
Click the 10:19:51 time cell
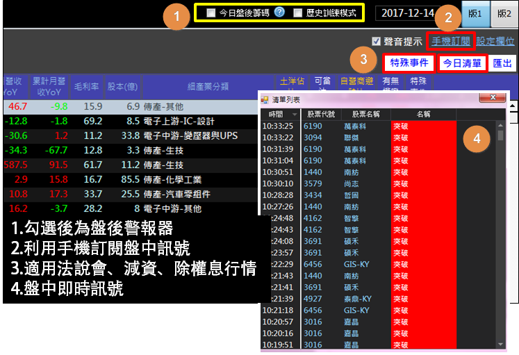(278, 345)
